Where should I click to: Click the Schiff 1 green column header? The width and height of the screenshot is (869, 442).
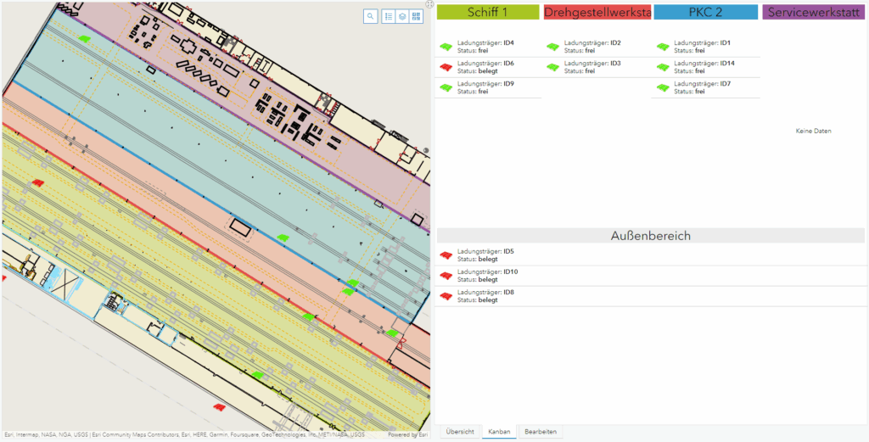click(x=488, y=12)
